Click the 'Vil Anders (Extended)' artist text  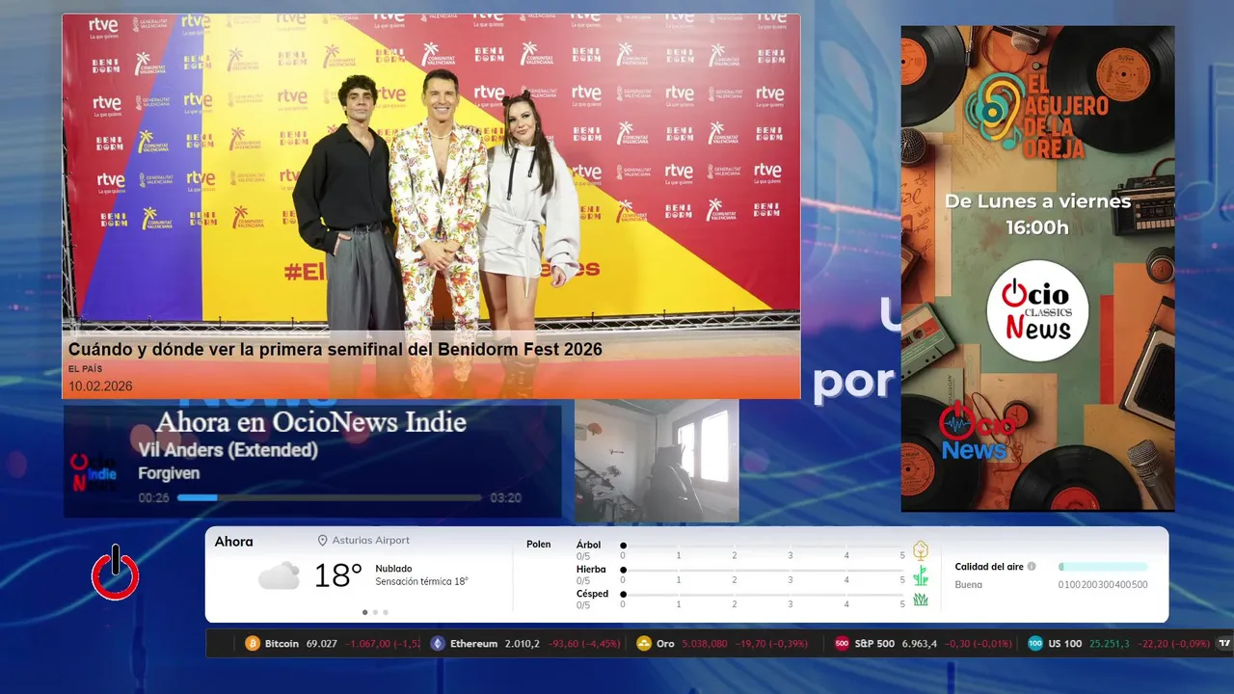tap(228, 450)
